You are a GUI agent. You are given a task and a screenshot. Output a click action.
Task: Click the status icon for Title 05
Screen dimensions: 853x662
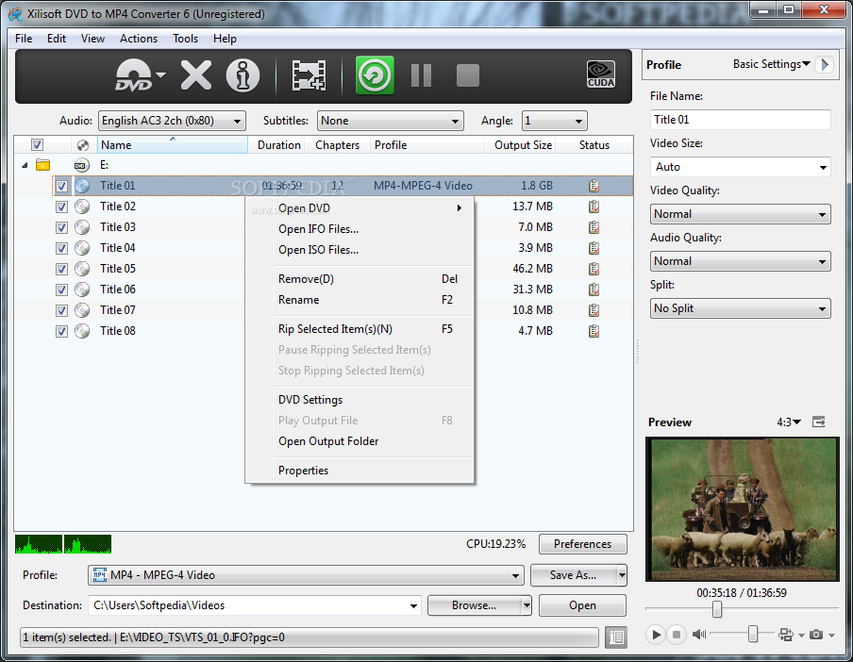coord(594,269)
